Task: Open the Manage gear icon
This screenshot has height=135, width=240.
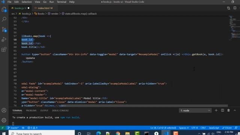Action: click(x=4, y=120)
